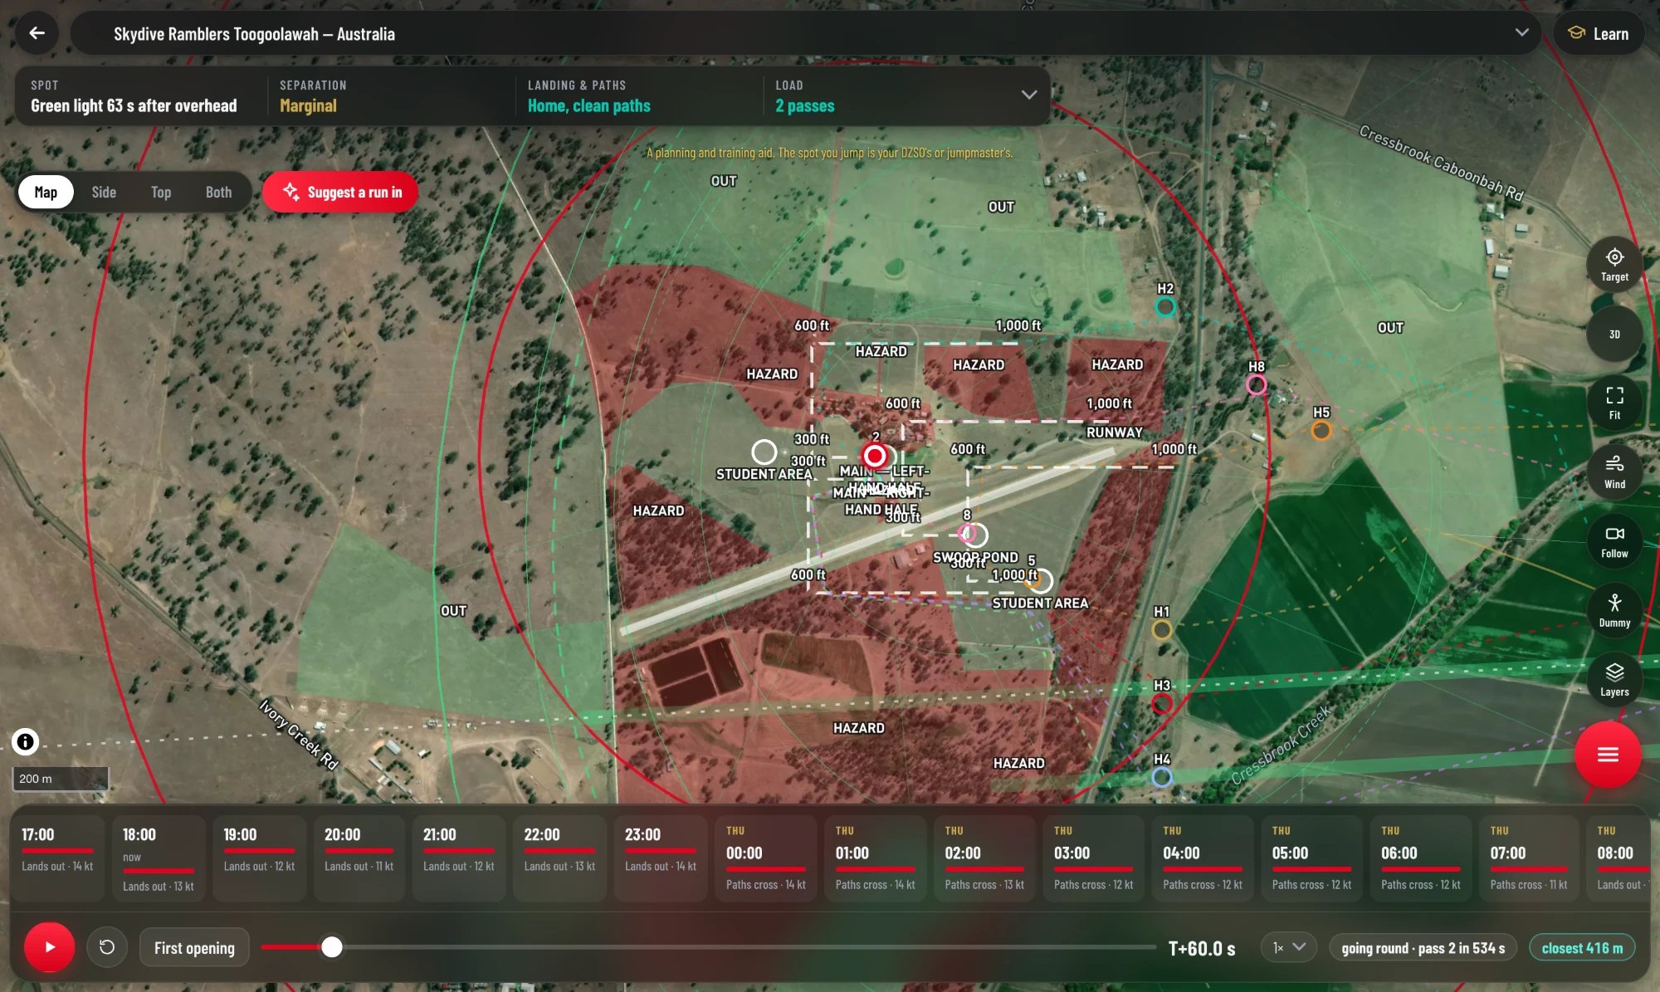Switch to Map view

(x=46, y=192)
